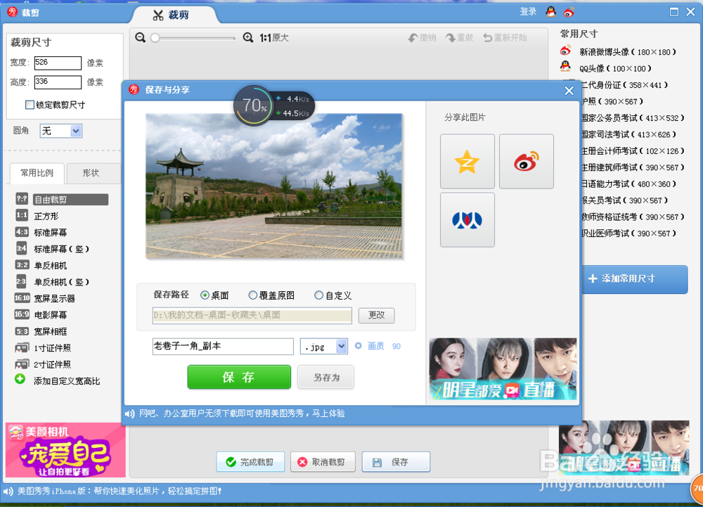Viewport: 703px width, 507px height.
Task: Click the 裁剪 tab at top
Action: point(172,15)
